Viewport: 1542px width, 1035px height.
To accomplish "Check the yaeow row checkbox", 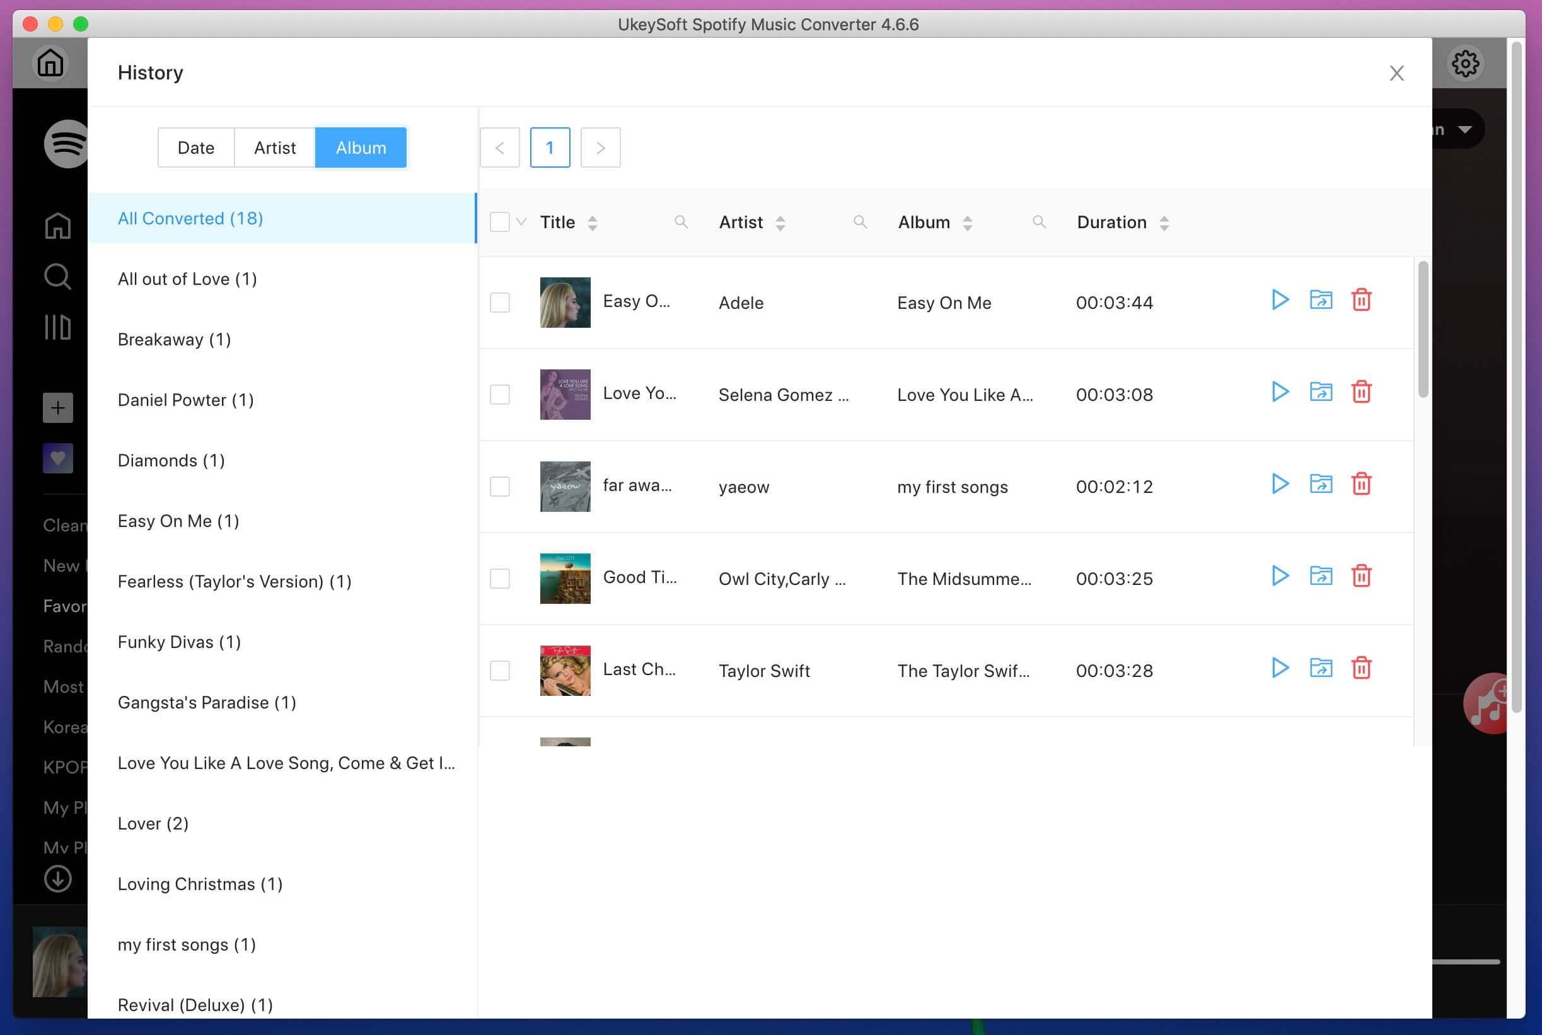I will pos(500,487).
